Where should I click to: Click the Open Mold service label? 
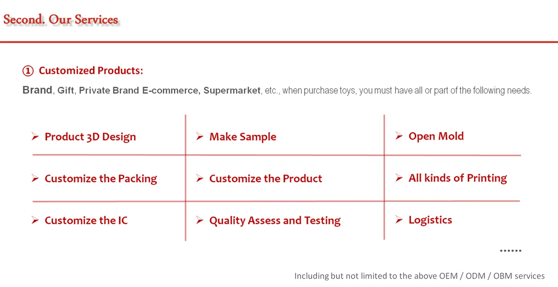click(x=436, y=136)
